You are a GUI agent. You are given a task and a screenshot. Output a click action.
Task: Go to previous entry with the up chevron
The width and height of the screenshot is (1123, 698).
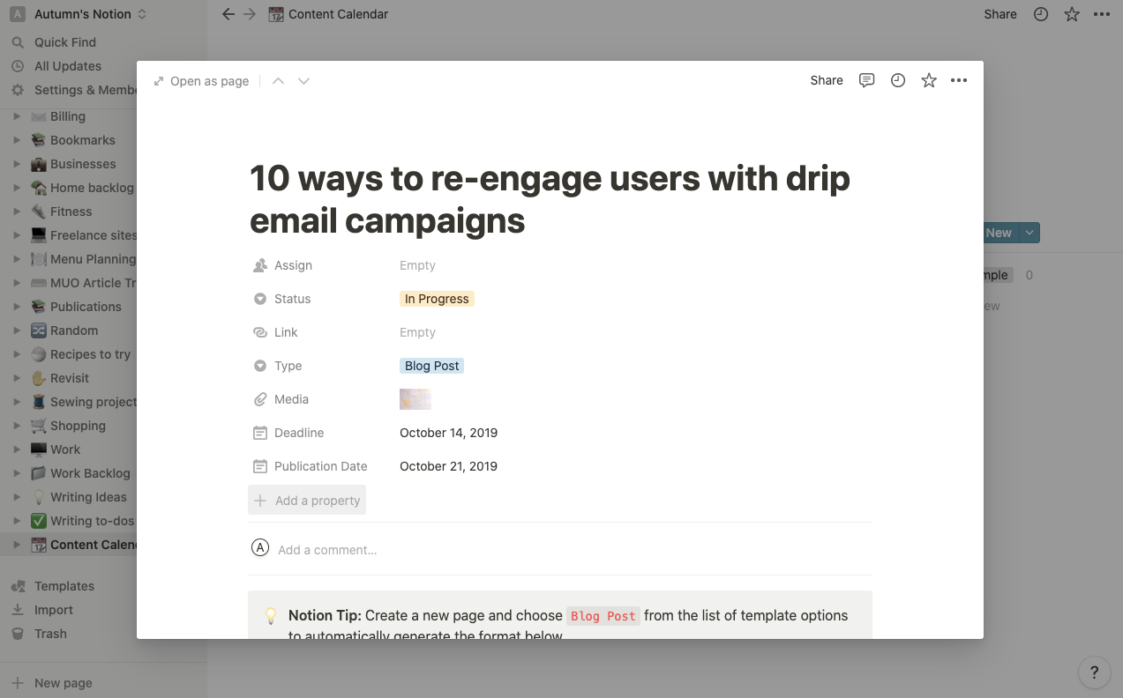[x=278, y=81]
